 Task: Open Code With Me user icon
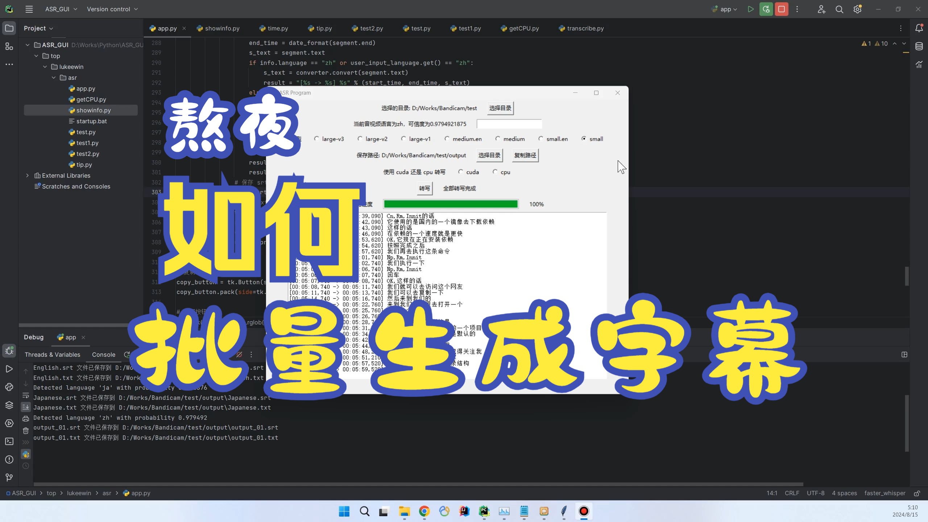[821, 9]
